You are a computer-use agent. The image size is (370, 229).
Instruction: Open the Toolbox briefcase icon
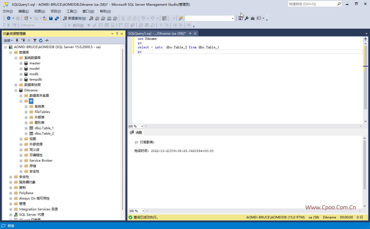pos(253,18)
